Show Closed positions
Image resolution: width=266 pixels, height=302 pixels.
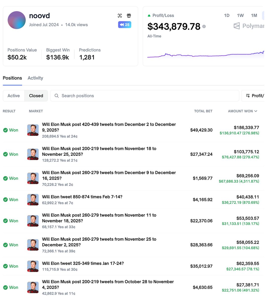tap(36, 96)
